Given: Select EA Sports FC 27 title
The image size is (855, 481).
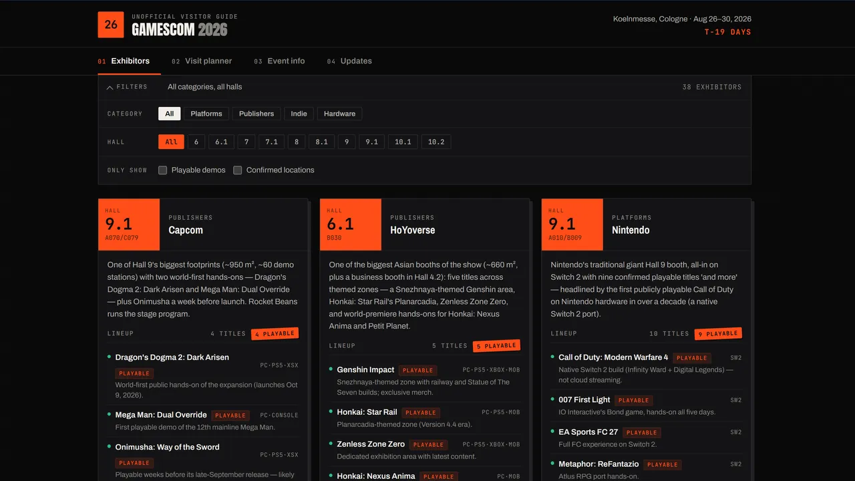Looking at the screenshot, I should 588,432.
